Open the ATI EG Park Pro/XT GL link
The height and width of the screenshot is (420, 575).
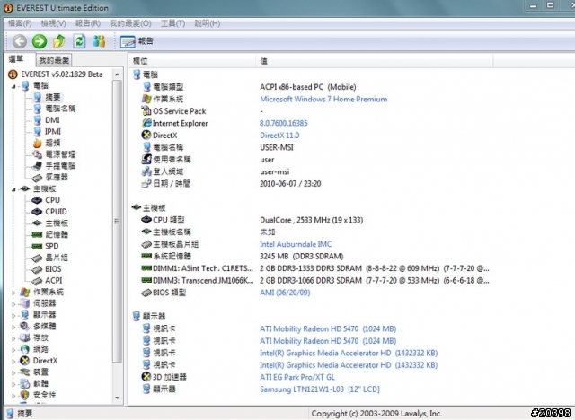(x=297, y=377)
